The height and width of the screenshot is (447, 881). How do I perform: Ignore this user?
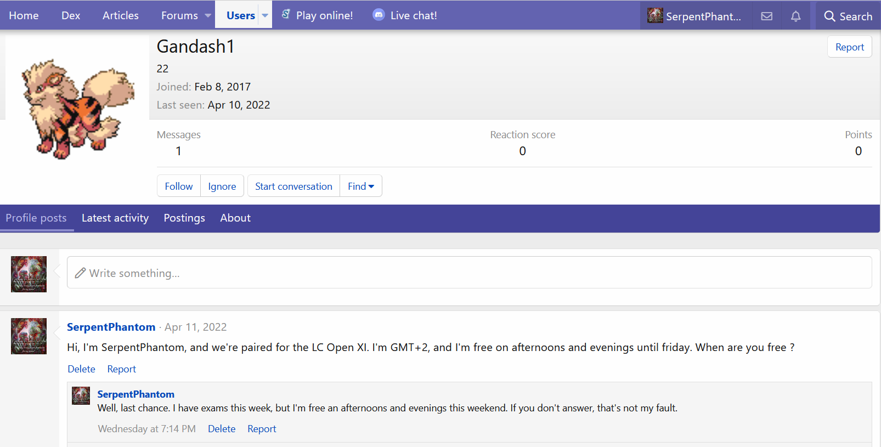click(x=222, y=186)
